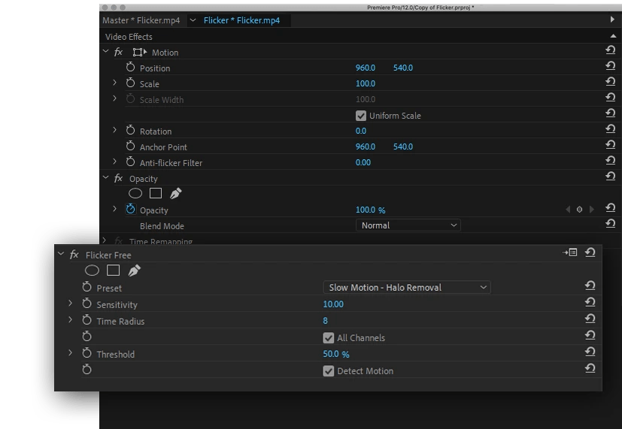This screenshot has width=622, height=429.
Task: Toggle the Rotation animation stopwatch
Action: (131, 130)
